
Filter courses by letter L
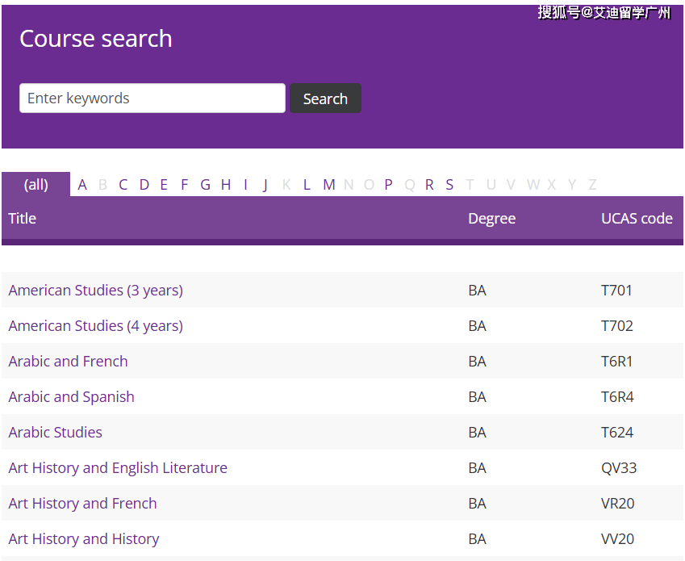[x=307, y=185]
